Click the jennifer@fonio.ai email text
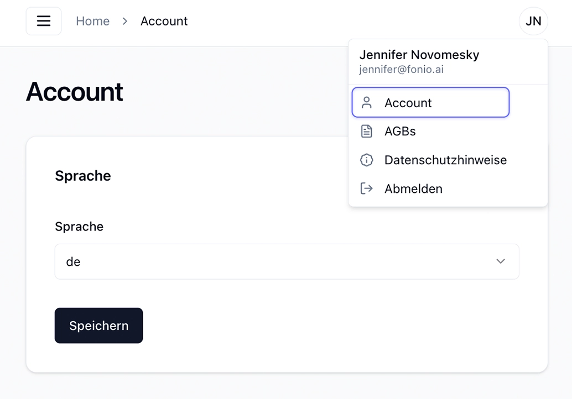Image resolution: width=572 pixels, height=399 pixels. pyautogui.click(x=401, y=69)
